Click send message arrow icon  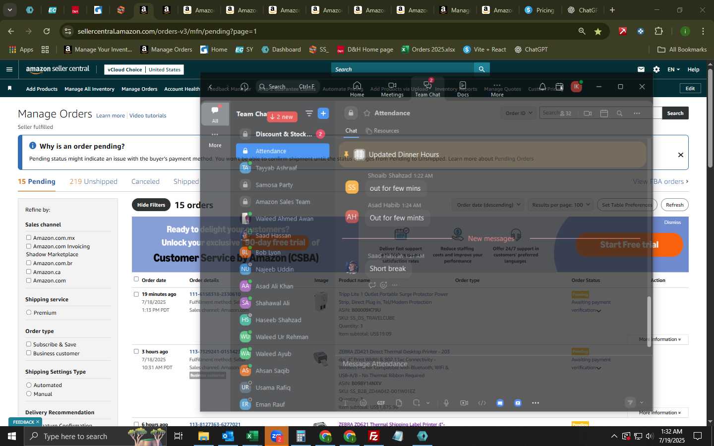(x=630, y=402)
